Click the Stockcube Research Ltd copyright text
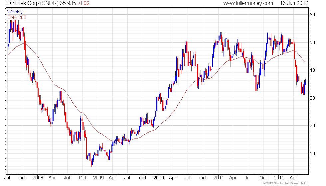This screenshot has width=326, height=186. (286, 183)
